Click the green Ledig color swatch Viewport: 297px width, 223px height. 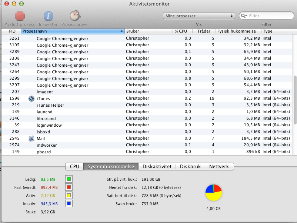pos(69,179)
